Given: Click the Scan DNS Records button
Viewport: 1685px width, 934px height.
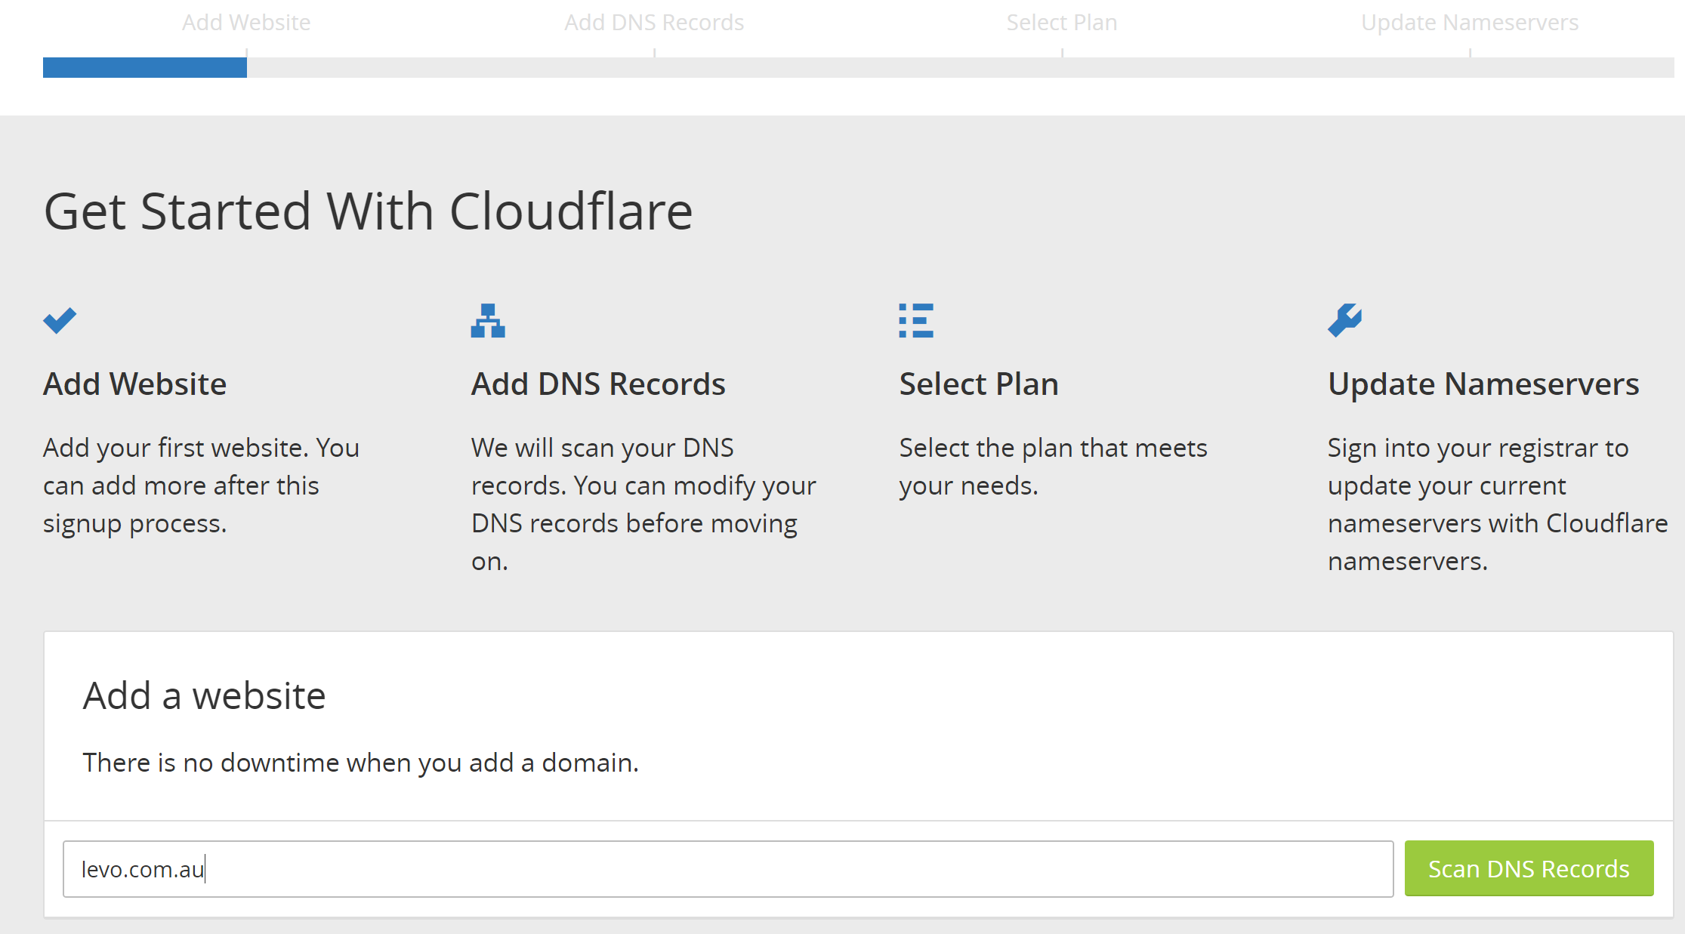Looking at the screenshot, I should [x=1529, y=868].
